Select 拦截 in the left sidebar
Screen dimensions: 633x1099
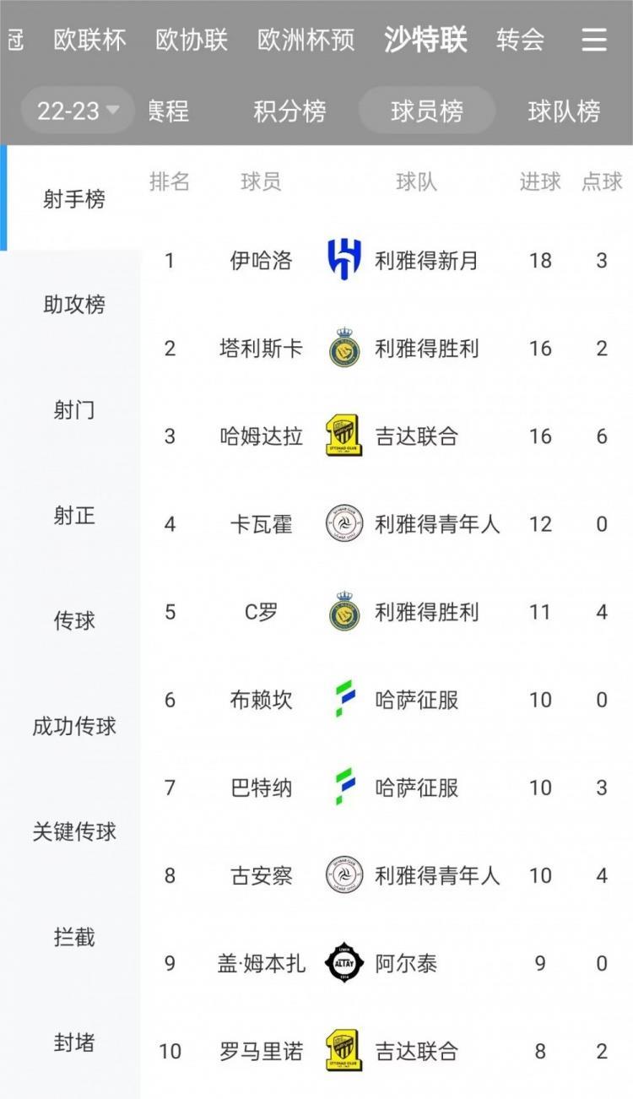(74, 938)
